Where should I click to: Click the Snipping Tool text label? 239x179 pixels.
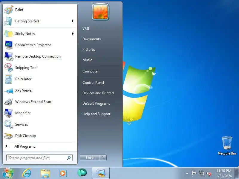click(26, 68)
